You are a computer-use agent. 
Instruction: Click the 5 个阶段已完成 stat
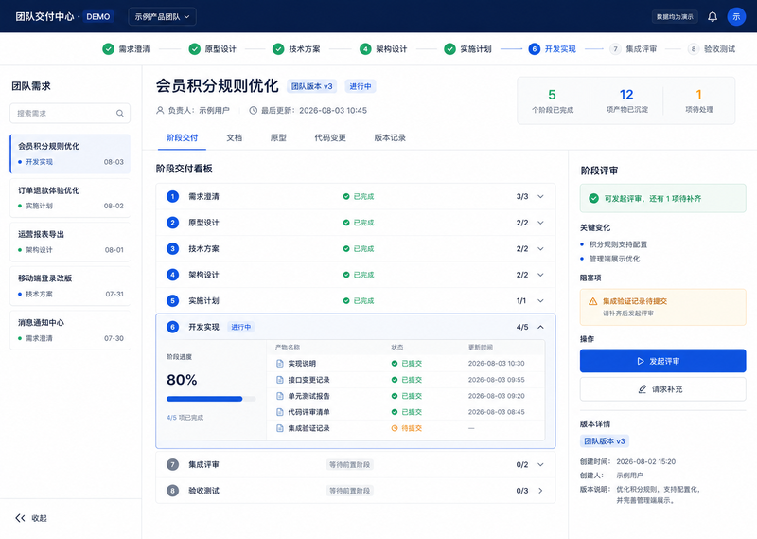[553, 100]
